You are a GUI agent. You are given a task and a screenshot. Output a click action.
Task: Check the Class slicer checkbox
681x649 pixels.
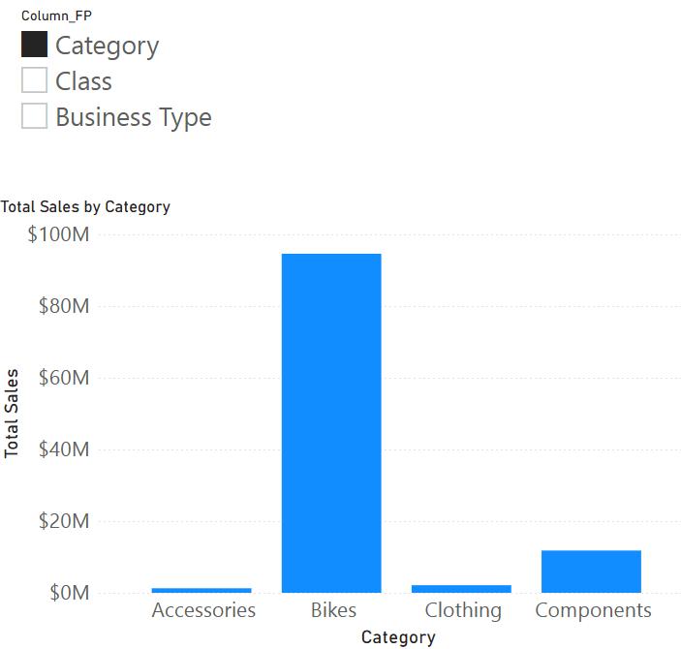coord(34,80)
